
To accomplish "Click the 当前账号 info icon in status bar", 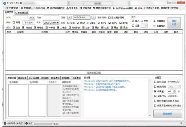I will click(5, 123).
